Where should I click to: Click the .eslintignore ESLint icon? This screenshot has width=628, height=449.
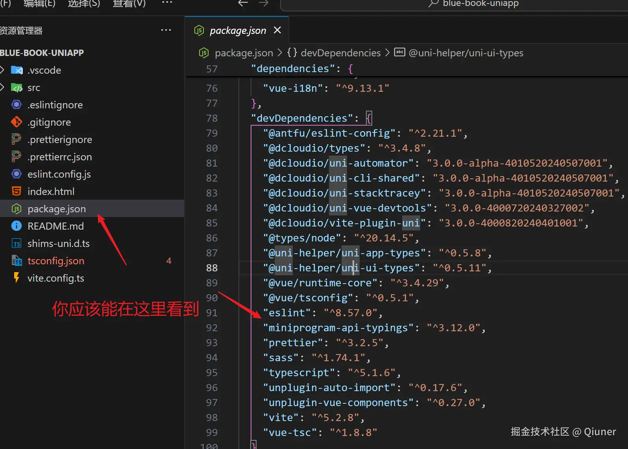tap(17, 105)
